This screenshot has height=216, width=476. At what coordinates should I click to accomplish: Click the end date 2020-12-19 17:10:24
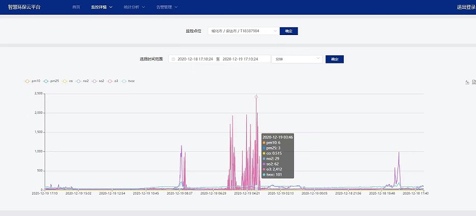tap(240, 59)
